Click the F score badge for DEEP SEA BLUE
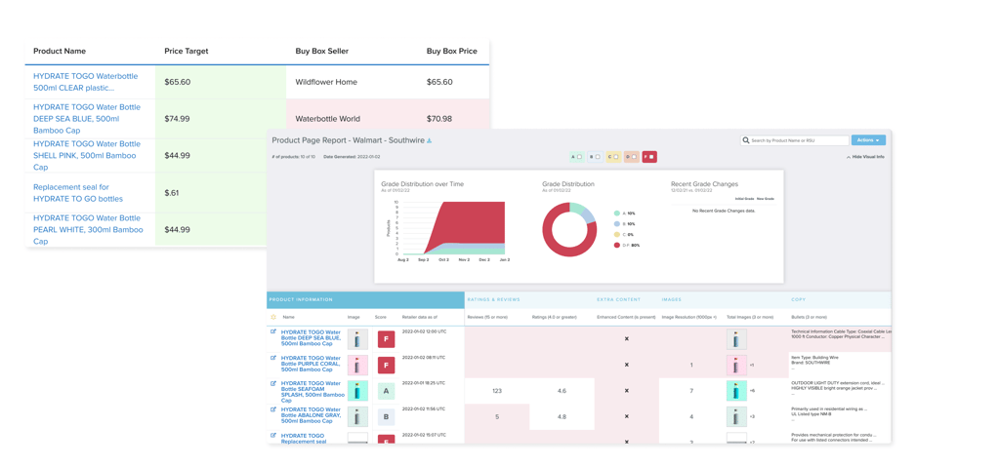The width and height of the screenshot is (1000, 466). 387,339
